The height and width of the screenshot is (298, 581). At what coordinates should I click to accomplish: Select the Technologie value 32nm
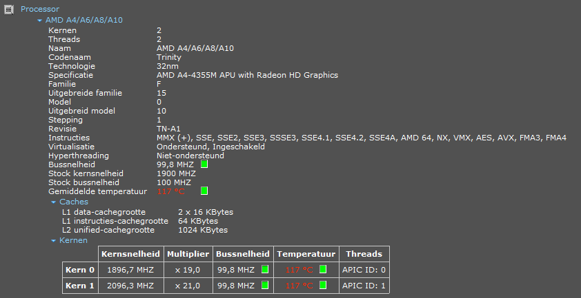pos(168,66)
